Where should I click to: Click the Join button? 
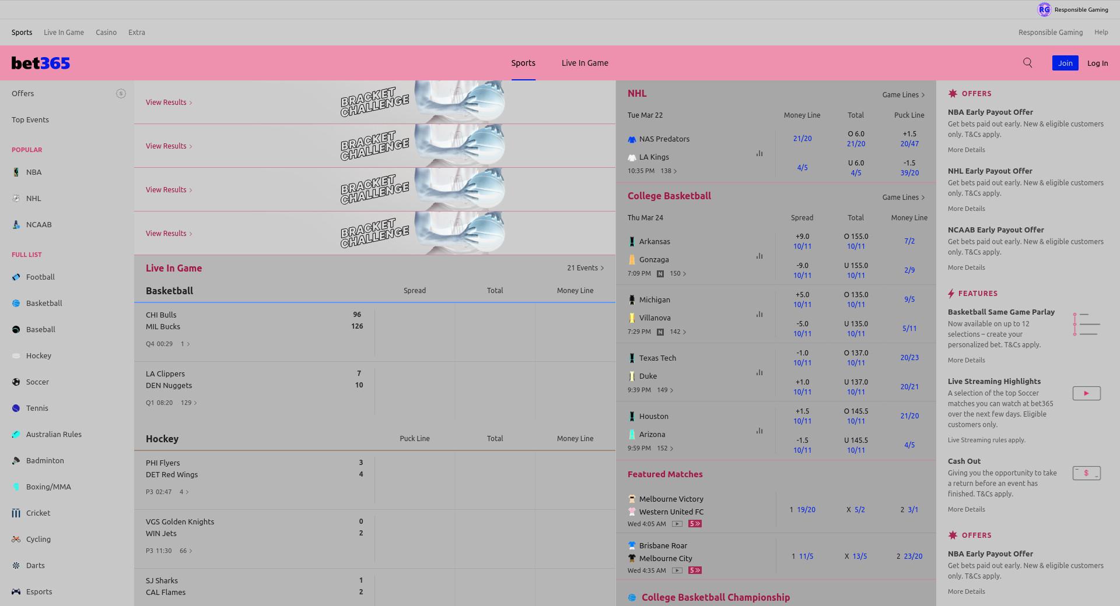[1065, 63]
